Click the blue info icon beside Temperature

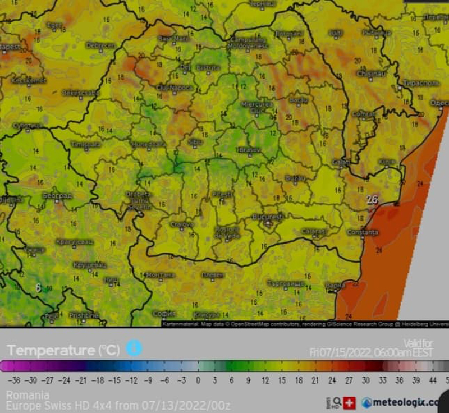click(x=134, y=348)
